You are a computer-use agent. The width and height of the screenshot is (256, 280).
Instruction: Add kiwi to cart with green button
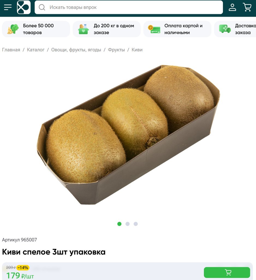[x=227, y=272]
